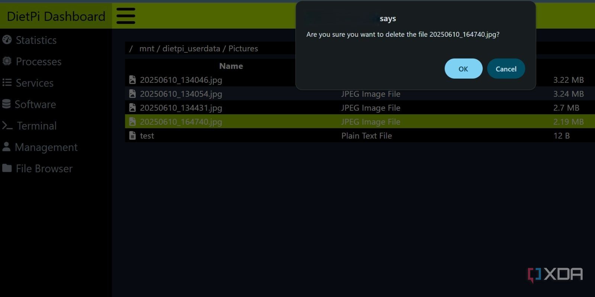Open the Terminal section
The image size is (595, 297).
[37, 126]
